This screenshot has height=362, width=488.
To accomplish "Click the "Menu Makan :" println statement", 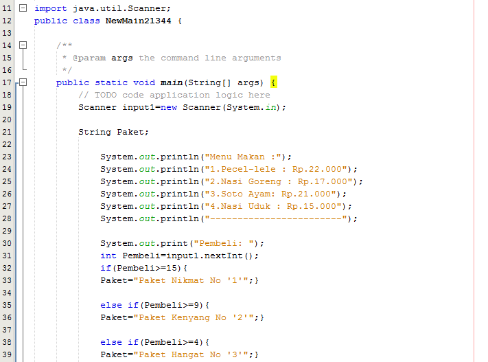I will [x=196, y=157].
